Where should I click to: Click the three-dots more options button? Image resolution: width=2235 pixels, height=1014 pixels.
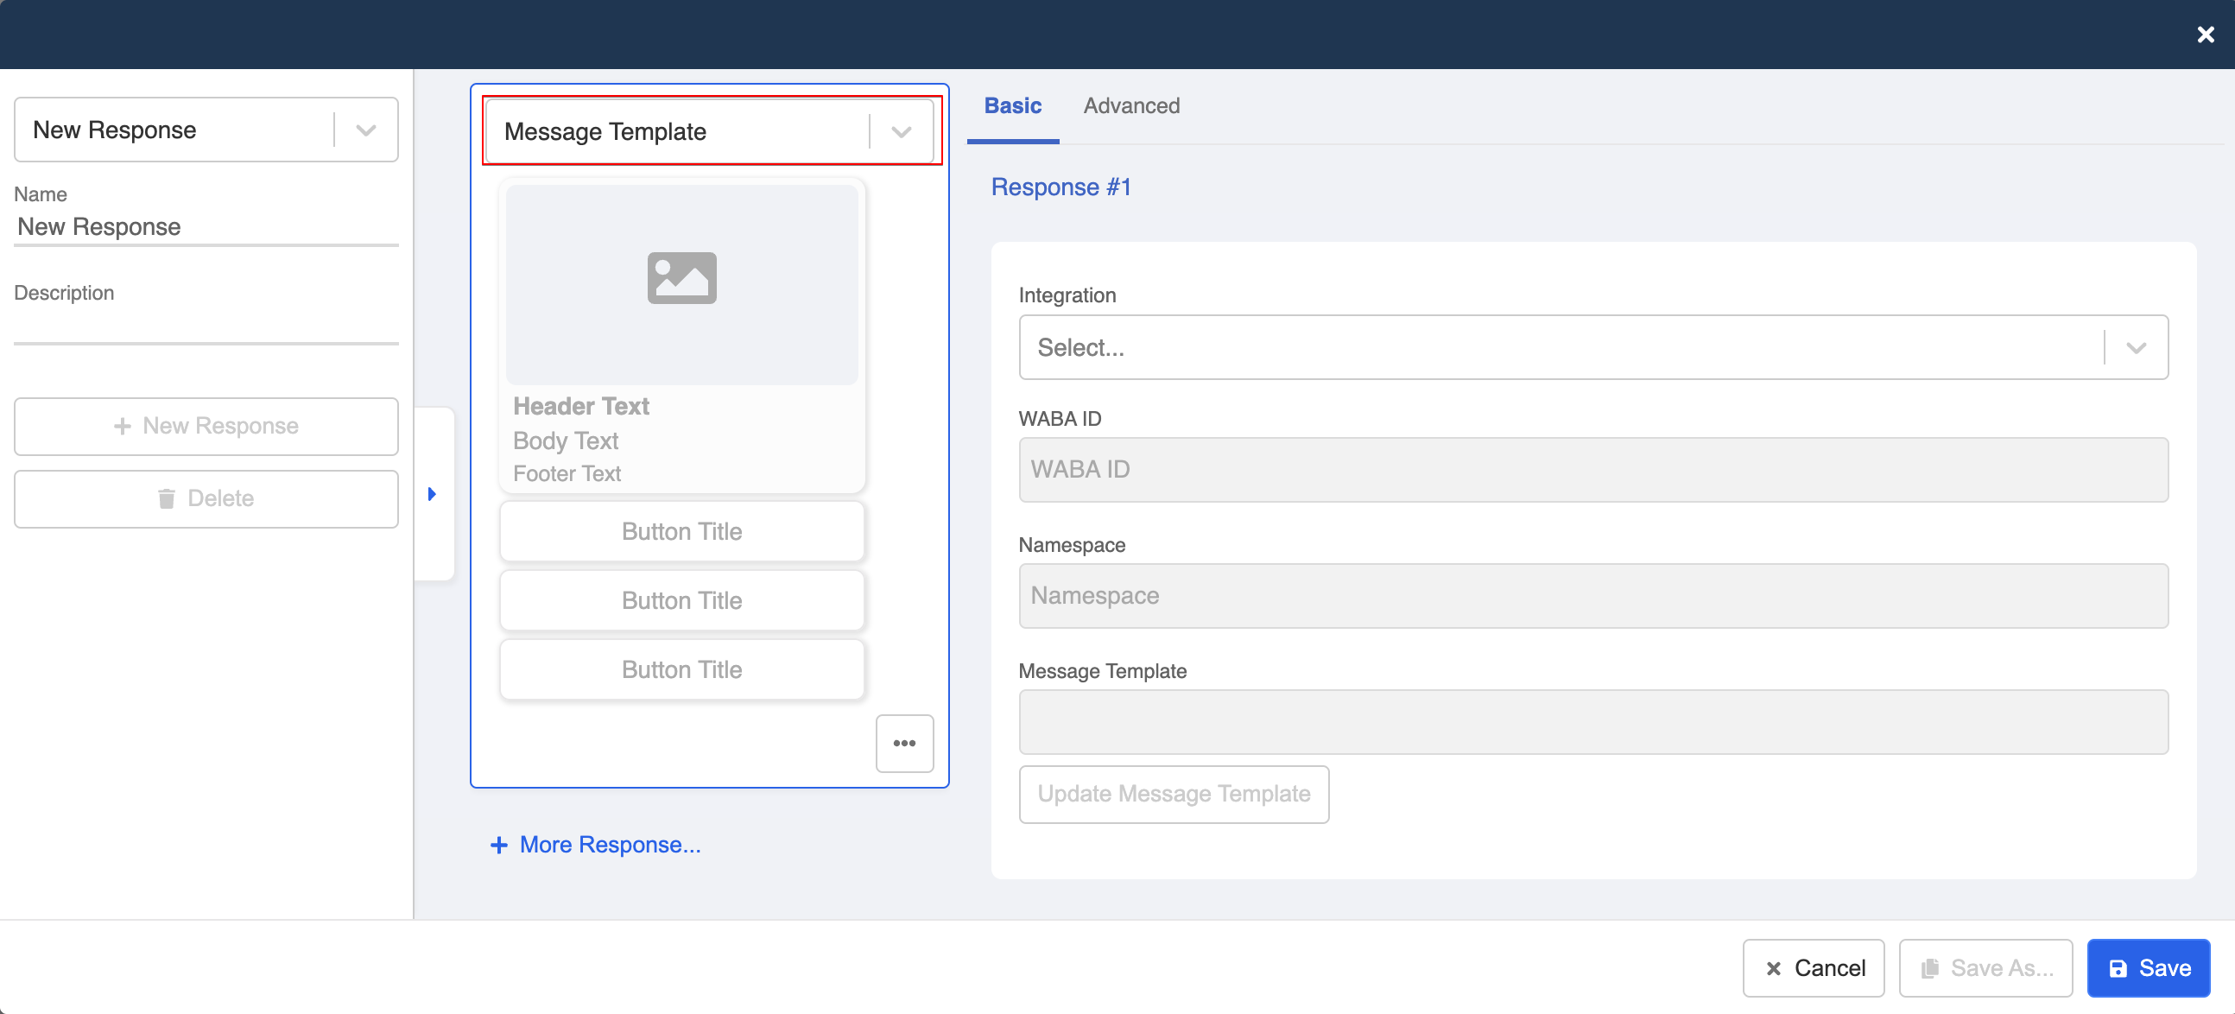click(904, 744)
